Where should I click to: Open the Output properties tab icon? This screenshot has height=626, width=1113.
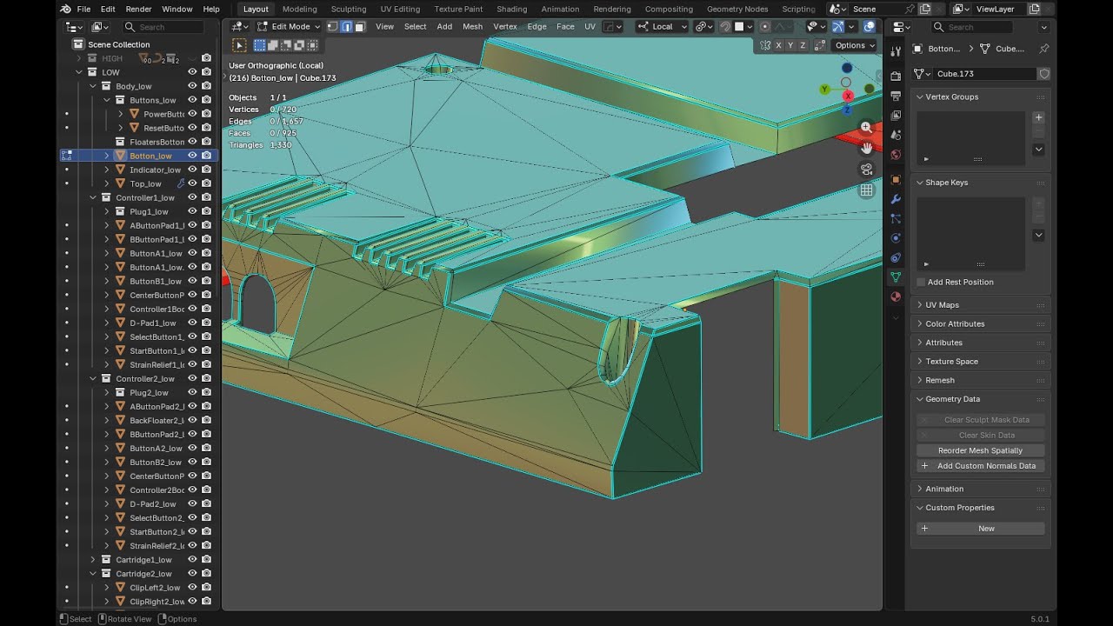pyautogui.click(x=896, y=96)
